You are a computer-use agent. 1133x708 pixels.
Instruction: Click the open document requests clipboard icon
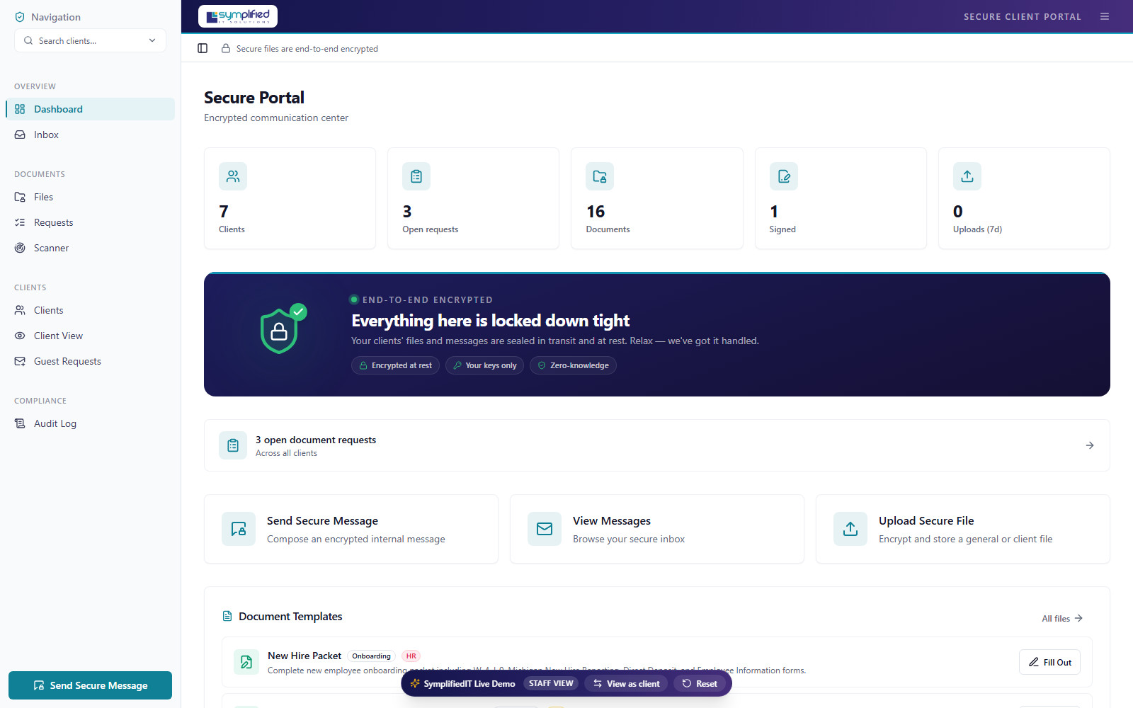(x=233, y=445)
